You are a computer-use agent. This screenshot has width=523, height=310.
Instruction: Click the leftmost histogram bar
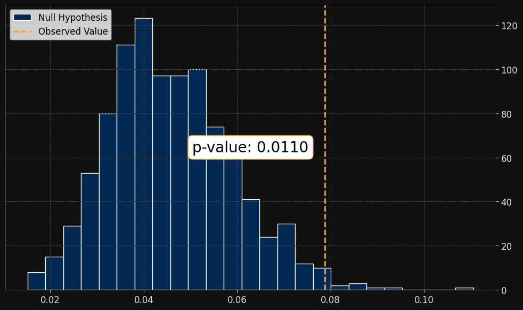36,281
